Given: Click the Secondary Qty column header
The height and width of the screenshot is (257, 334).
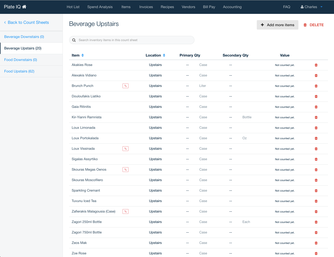Looking at the screenshot, I should click(x=236, y=55).
